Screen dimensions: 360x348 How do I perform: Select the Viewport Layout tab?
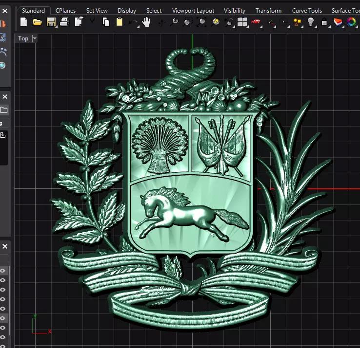tap(193, 10)
